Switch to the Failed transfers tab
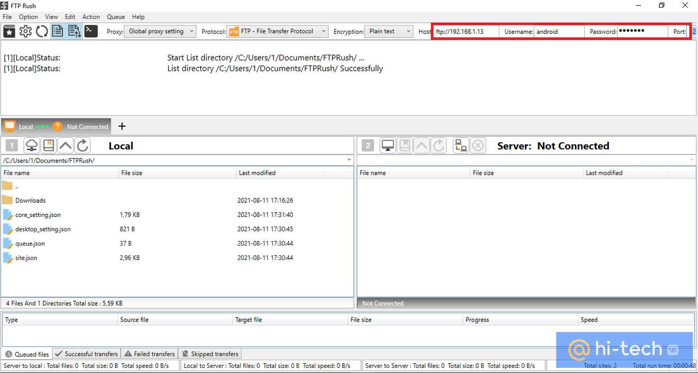The image size is (698, 373). click(150, 354)
